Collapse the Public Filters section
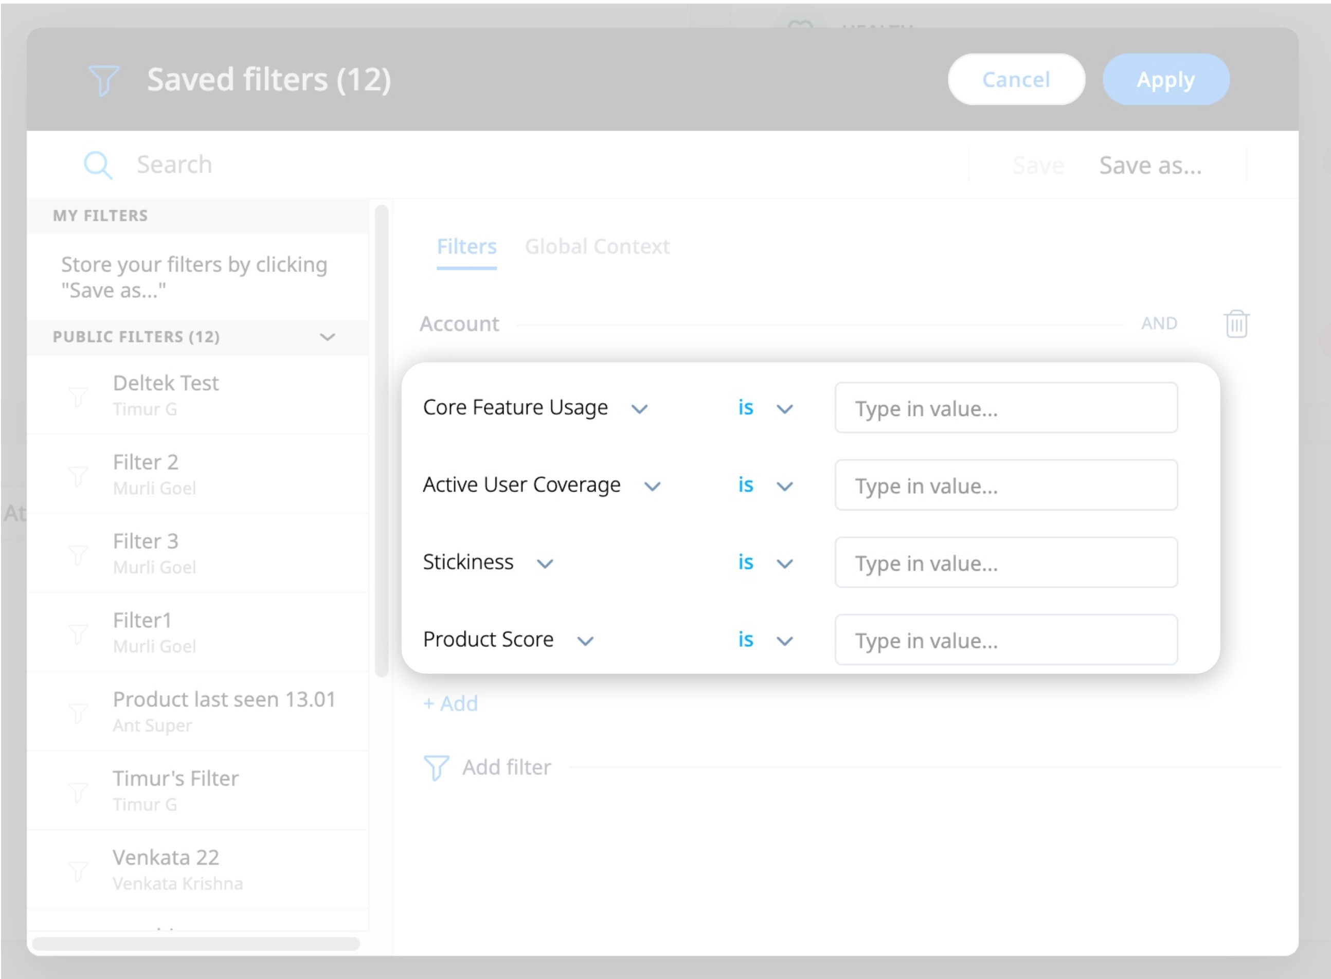Screen dimensions: 1331x979 (327, 337)
